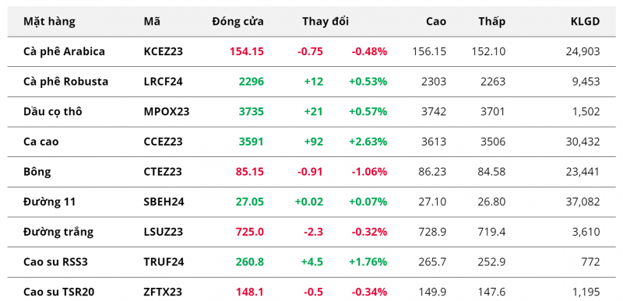Select the KLGD column header
Screen dimensions: 623x301
[586, 22]
